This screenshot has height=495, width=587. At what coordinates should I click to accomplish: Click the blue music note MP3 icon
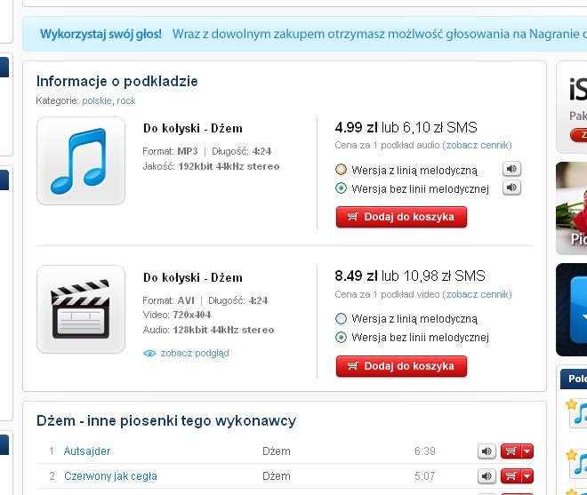point(81,161)
